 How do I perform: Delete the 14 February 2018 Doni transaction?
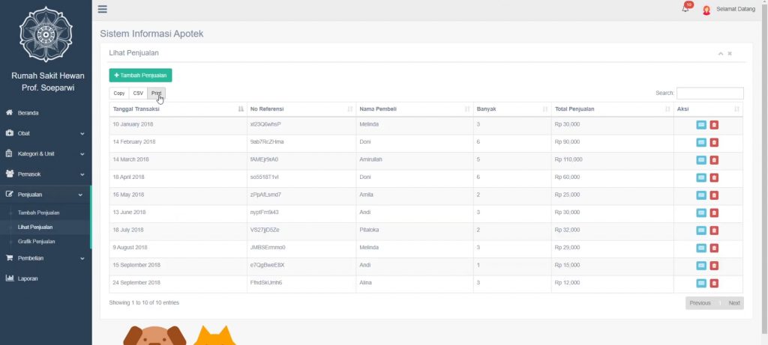714,142
